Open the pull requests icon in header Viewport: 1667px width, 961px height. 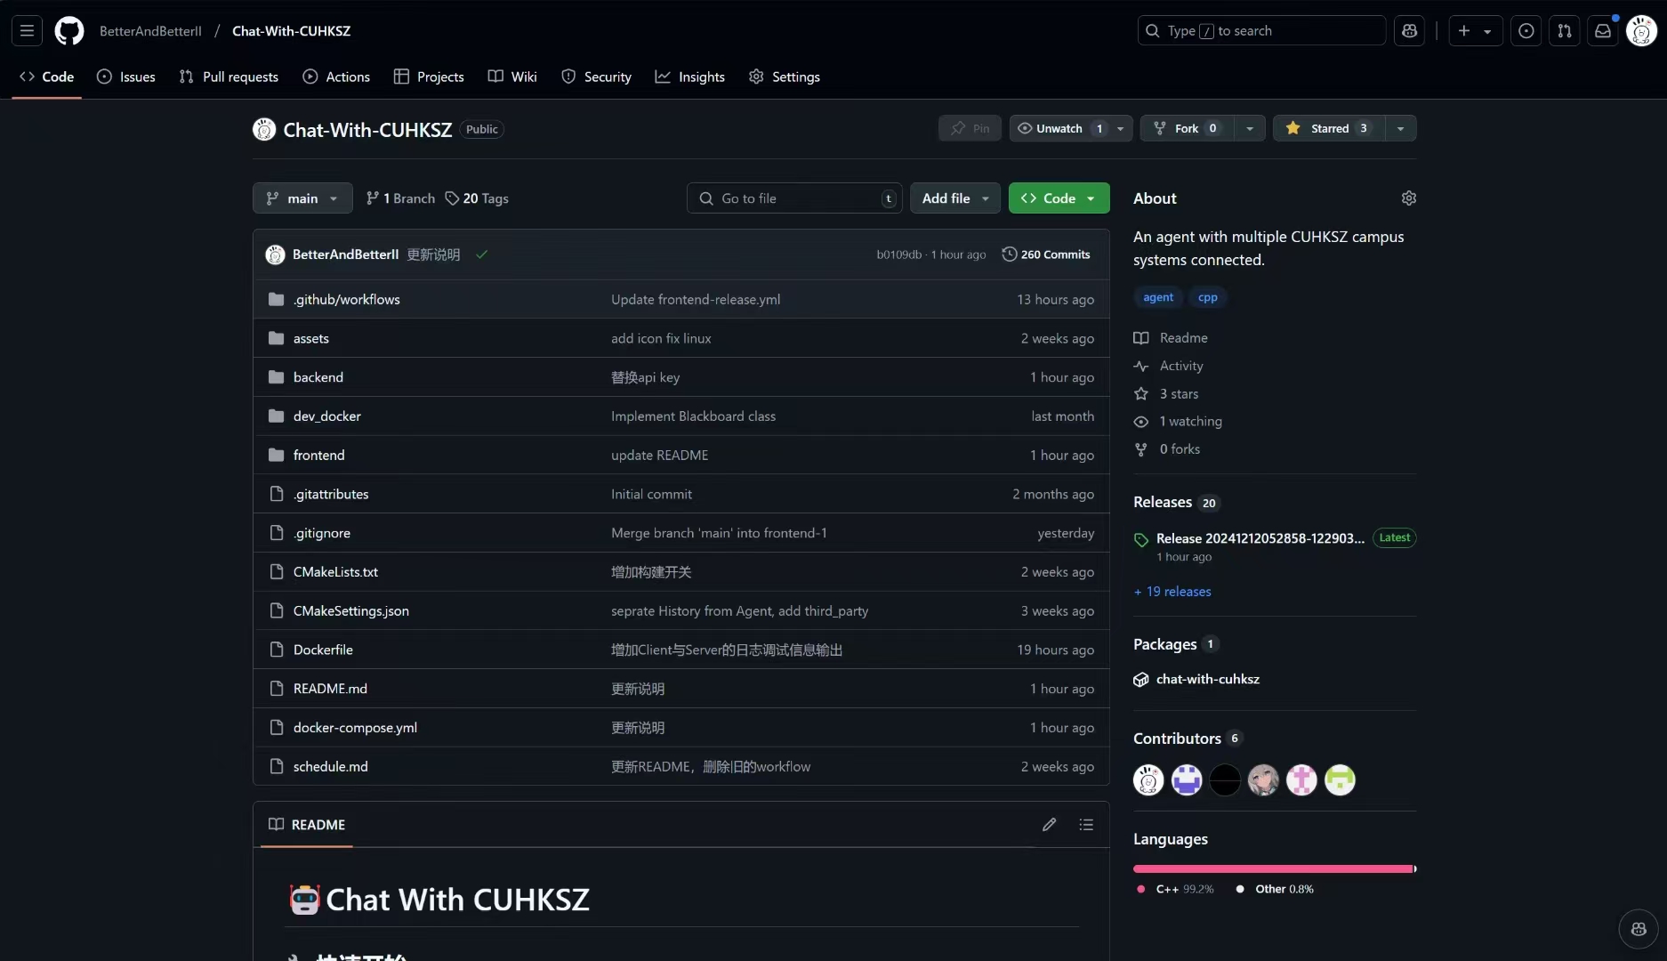tap(1565, 30)
